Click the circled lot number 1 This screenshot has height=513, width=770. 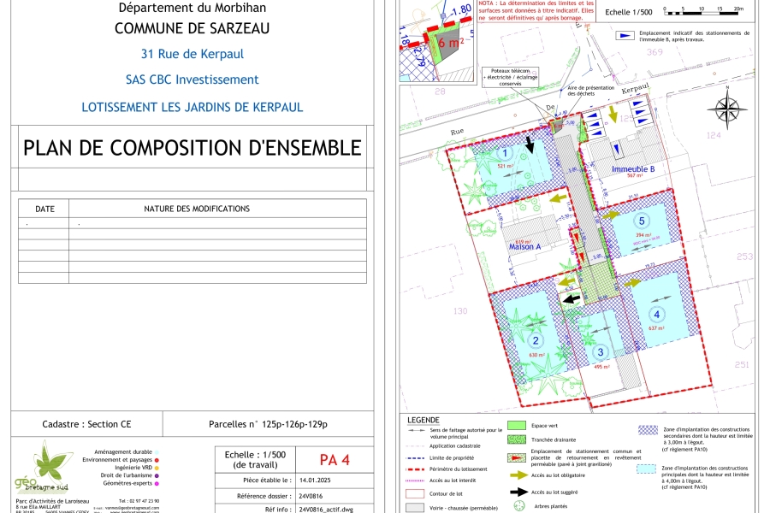(x=505, y=154)
